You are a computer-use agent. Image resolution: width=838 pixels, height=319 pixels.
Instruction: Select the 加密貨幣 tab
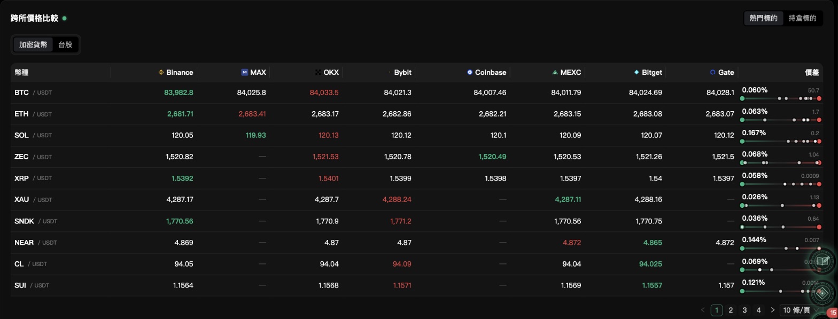point(33,45)
